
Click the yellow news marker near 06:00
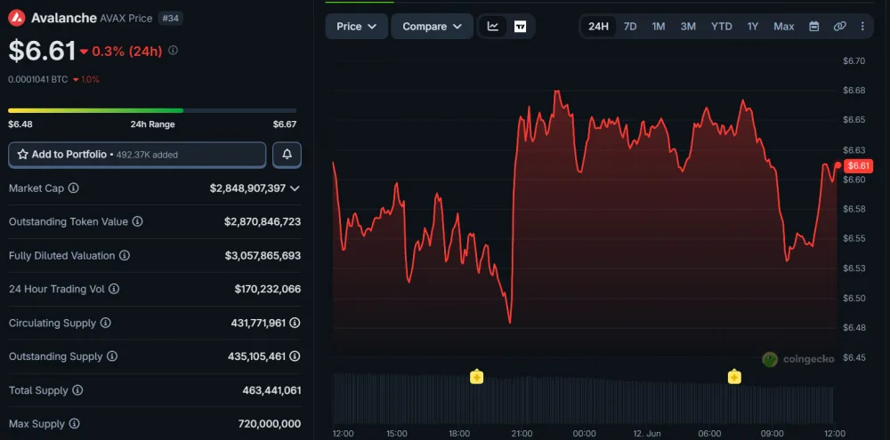734,377
